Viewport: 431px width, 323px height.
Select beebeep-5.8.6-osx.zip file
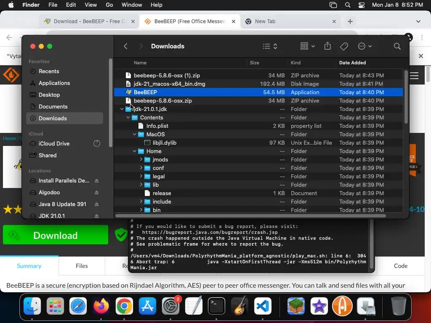[x=258, y=101]
